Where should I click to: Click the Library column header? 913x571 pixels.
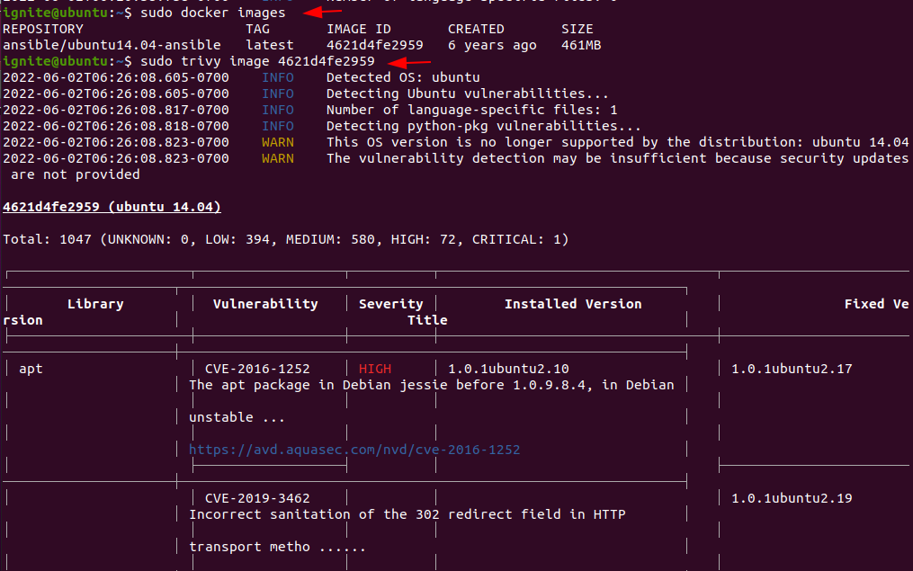tap(95, 303)
